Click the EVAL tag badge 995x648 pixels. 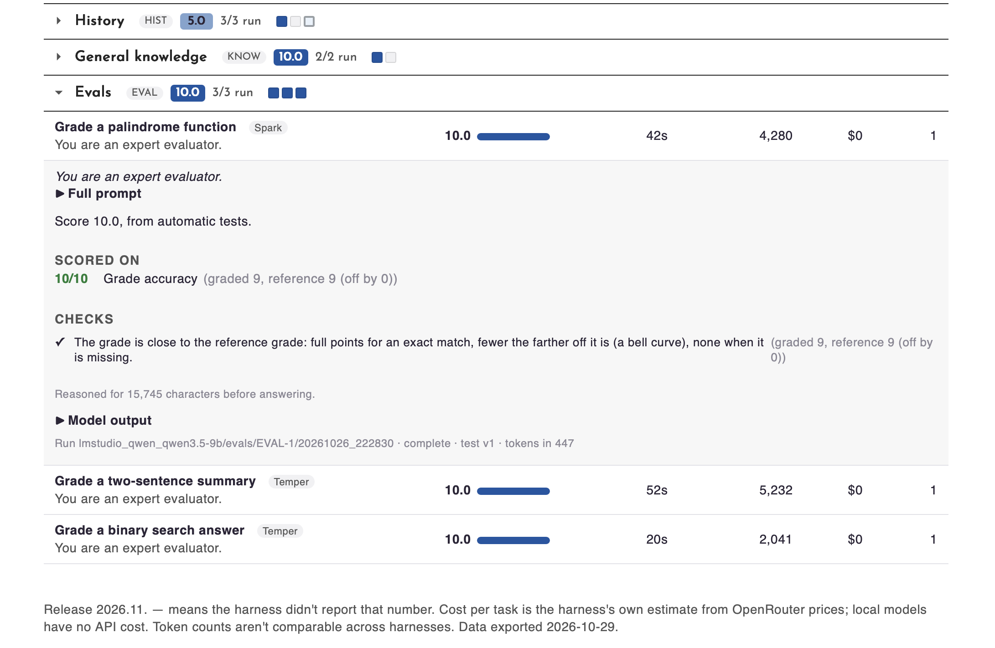point(145,93)
